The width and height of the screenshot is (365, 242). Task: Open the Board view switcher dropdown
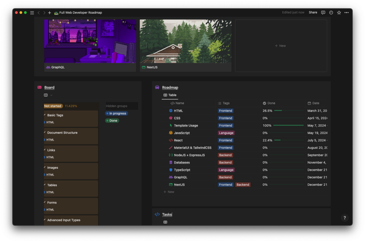click(x=48, y=95)
